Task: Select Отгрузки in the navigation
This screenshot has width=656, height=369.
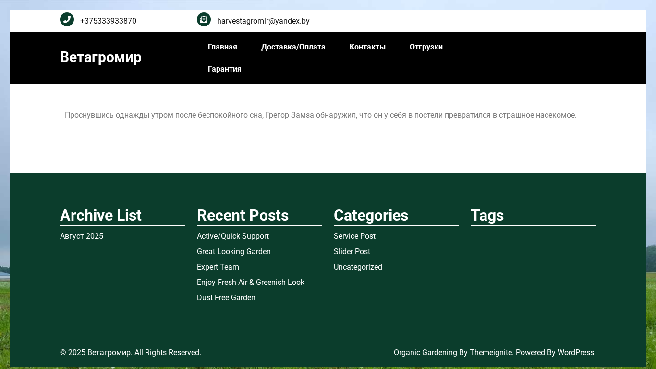Action: [x=426, y=47]
